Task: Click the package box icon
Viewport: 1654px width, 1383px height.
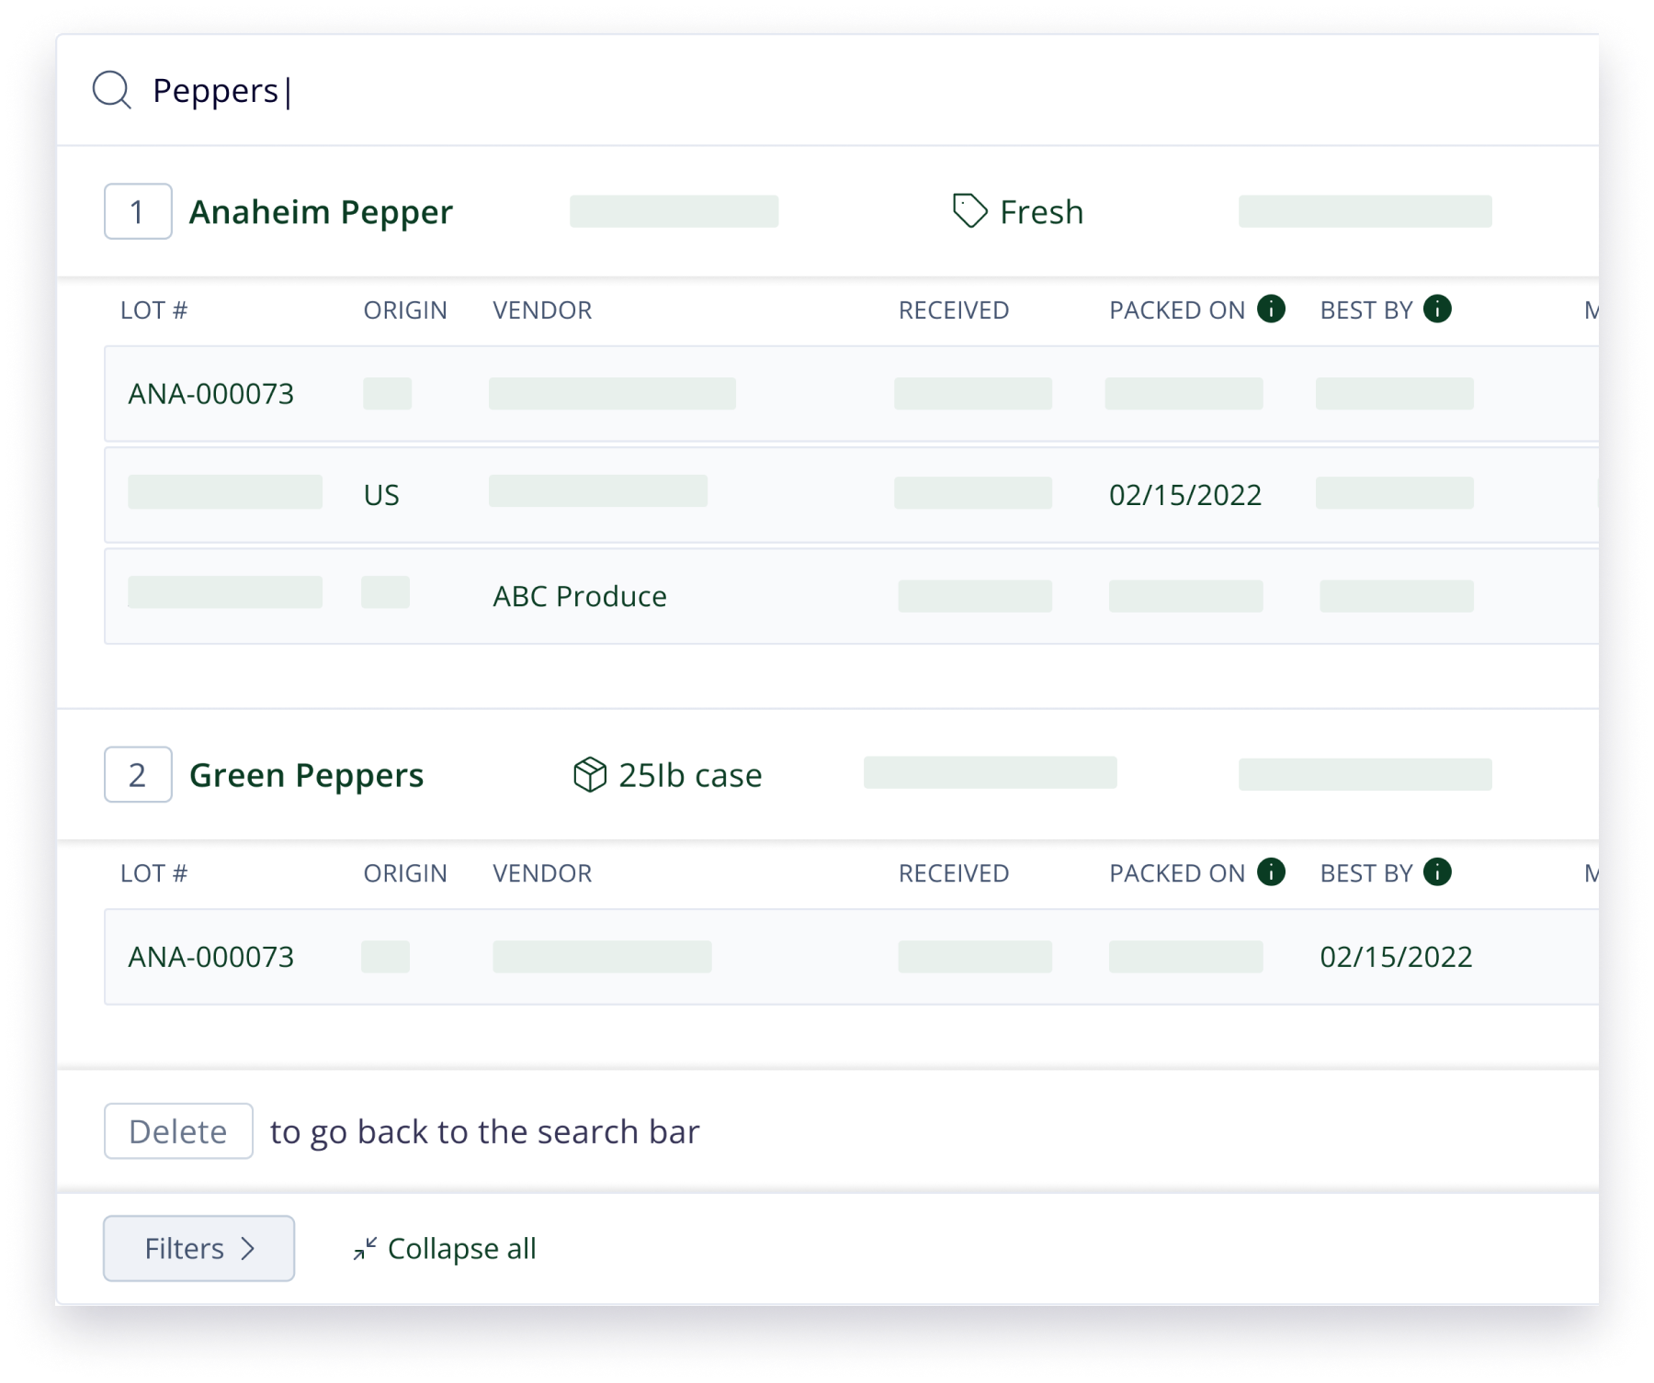Action: coord(590,774)
